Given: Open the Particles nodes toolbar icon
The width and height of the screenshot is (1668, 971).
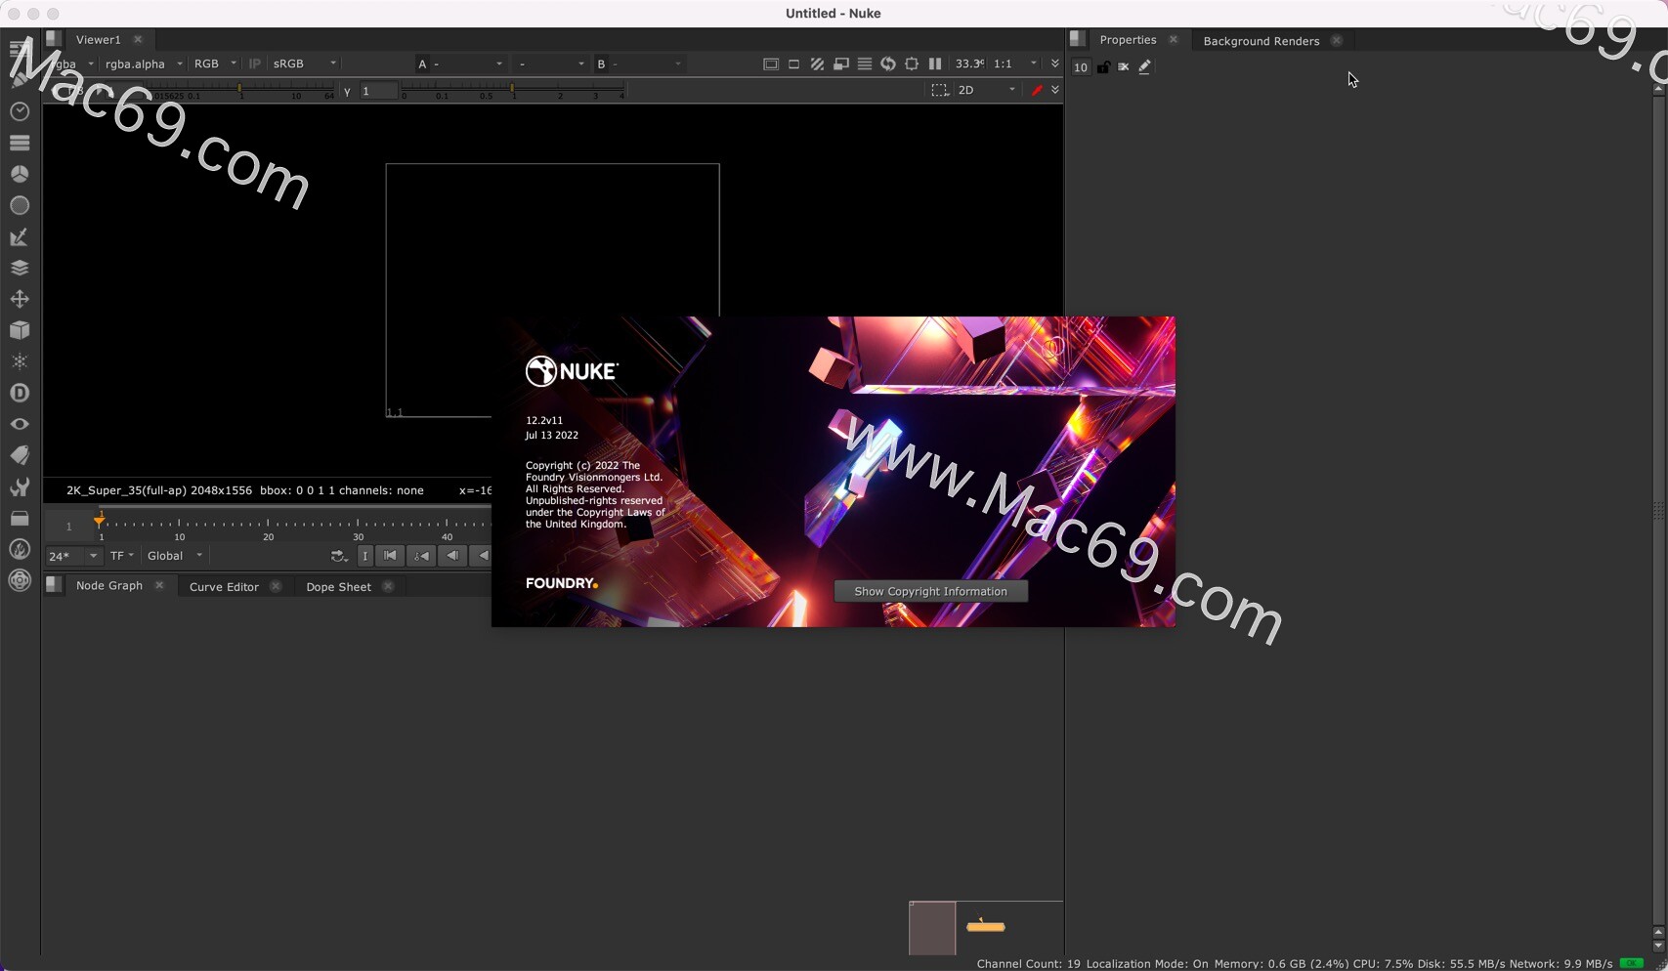Looking at the screenshot, I should coord(20,361).
